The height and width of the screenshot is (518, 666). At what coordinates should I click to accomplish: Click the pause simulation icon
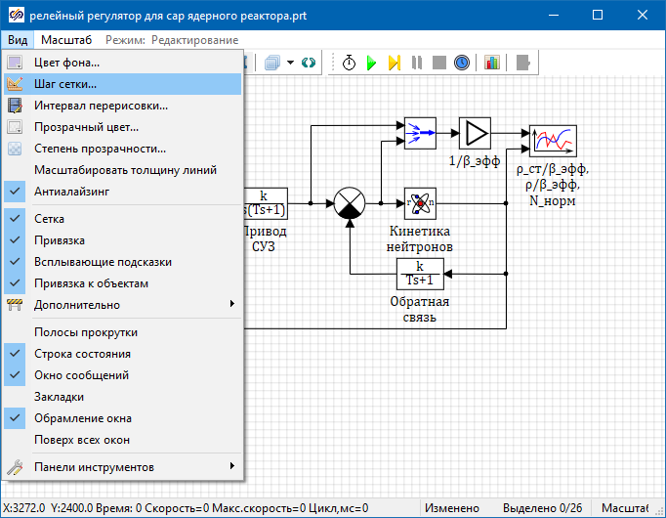(417, 63)
